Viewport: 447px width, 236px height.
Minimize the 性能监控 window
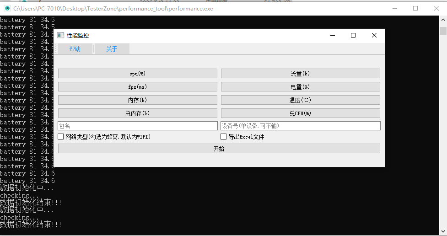333,35
